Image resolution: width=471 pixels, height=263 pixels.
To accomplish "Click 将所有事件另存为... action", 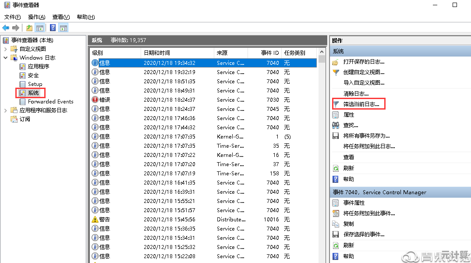I will tap(366, 136).
